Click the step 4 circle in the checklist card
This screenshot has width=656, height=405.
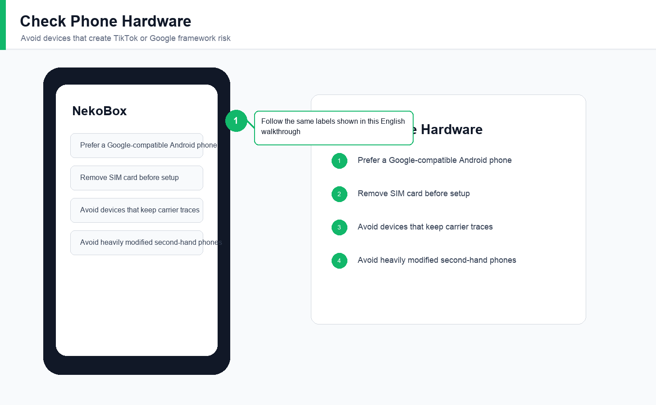pyautogui.click(x=339, y=261)
